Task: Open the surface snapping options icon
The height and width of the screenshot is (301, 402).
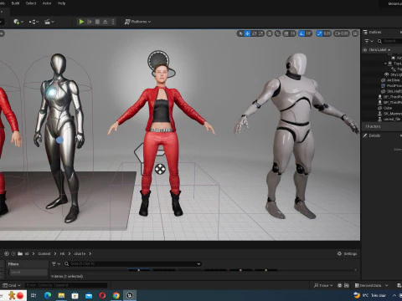Action: coord(278,33)
